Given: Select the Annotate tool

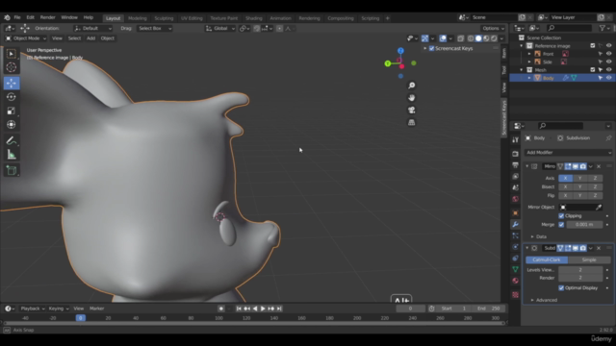Looking at the screenshot, I should [11, 141].
